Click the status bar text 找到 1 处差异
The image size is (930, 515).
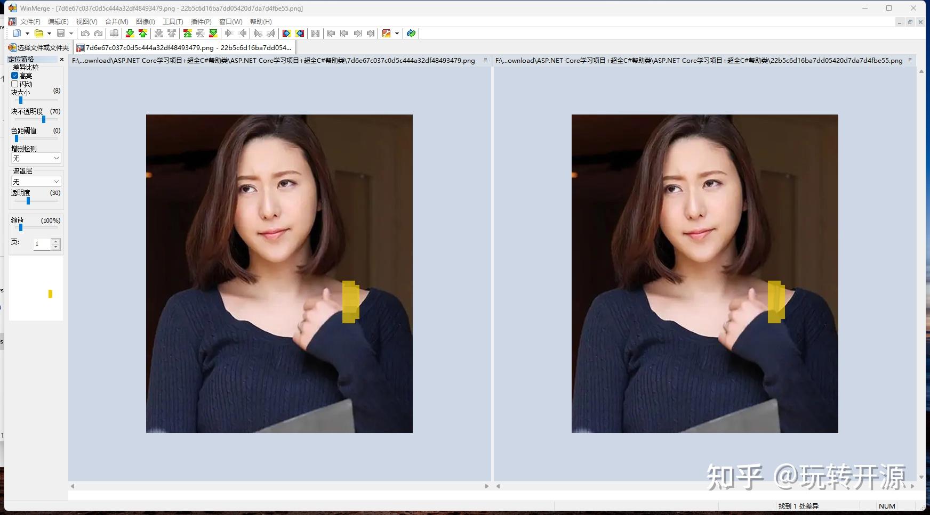click(x=798, y=506)
